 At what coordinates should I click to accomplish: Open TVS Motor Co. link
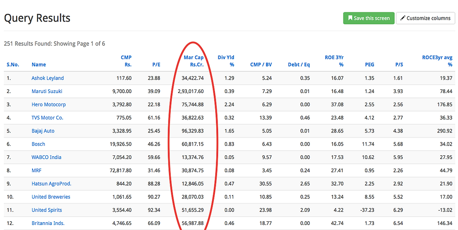(x=47, y=118)
